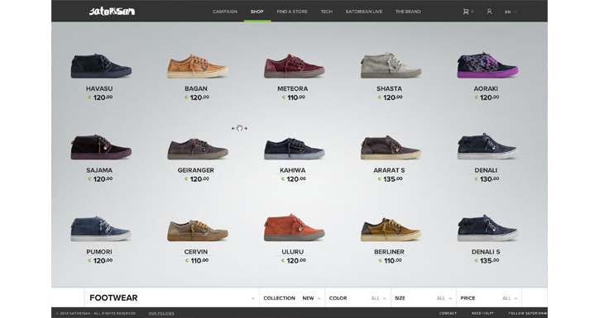Expand the Collection filter dropdown
Screen dimensions: 599x318
[x=292, y=298]
